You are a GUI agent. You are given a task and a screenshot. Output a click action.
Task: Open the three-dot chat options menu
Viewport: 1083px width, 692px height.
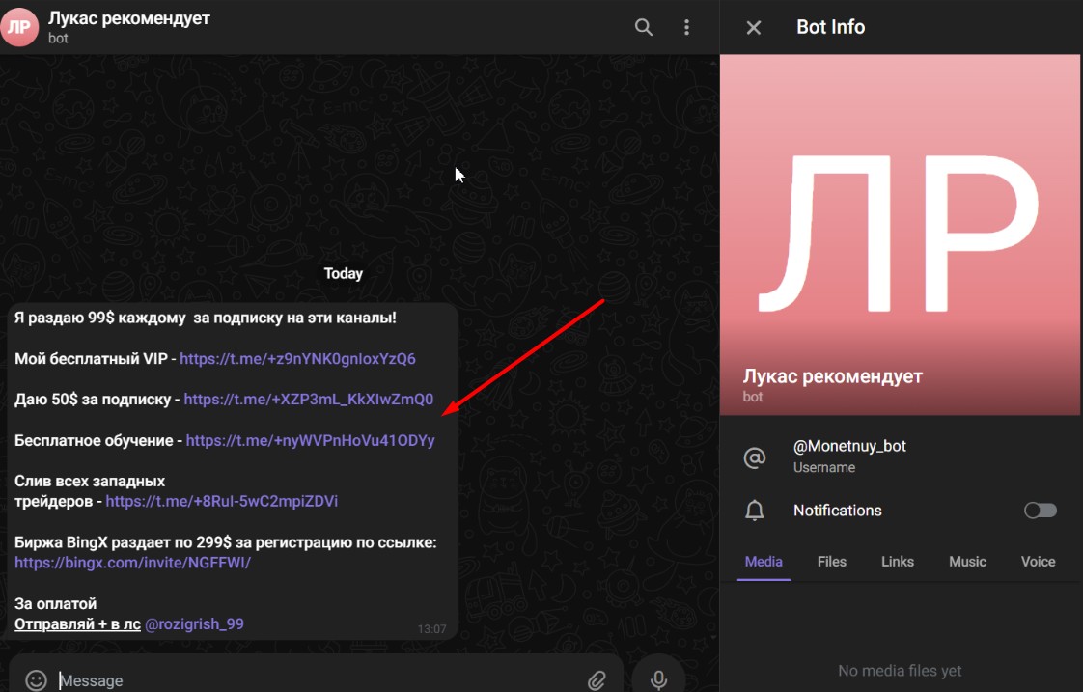click(x=687, y=27)
